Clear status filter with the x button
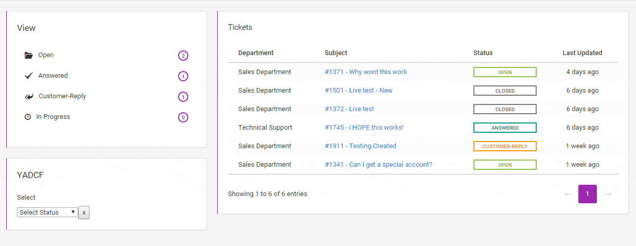 tap(84, 212)
